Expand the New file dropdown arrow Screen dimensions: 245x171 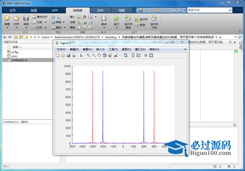point(7,28)
